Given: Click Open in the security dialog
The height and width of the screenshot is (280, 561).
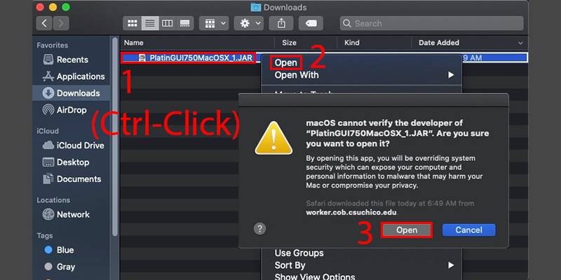Looking at the screenshot, I should tap(407, 230).
